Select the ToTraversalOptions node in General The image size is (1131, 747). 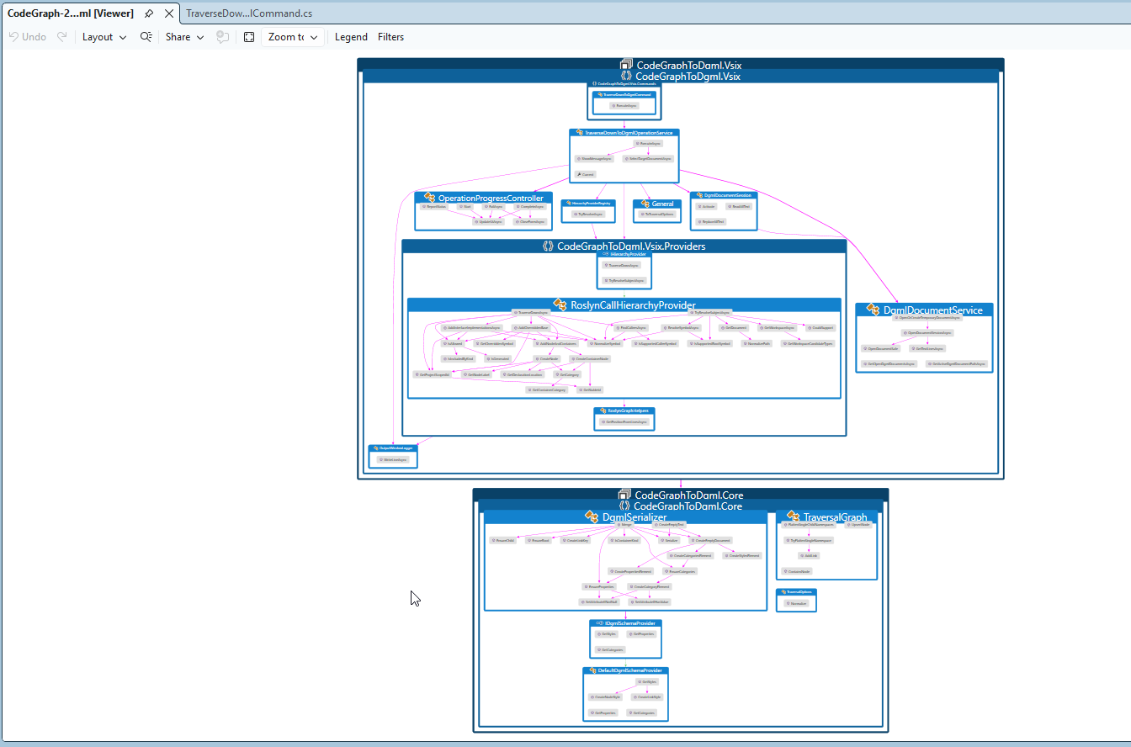(x=656, y=215)
